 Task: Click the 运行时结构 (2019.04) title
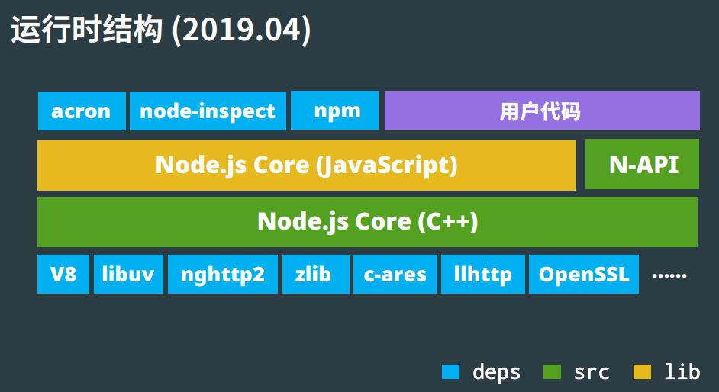coord(160,31)
